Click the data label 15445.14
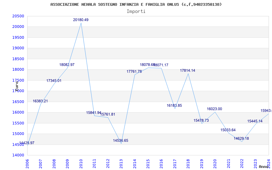Screen dimensions: 272x170 coord(255,121)
